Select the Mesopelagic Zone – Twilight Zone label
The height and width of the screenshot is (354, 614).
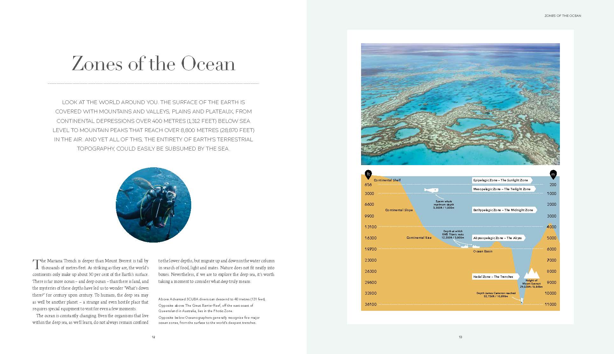pyautogui.click(x=502, y=189)
